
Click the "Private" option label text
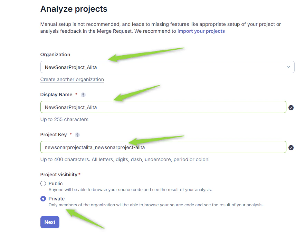pyautogui.click(x=57, y=199)
